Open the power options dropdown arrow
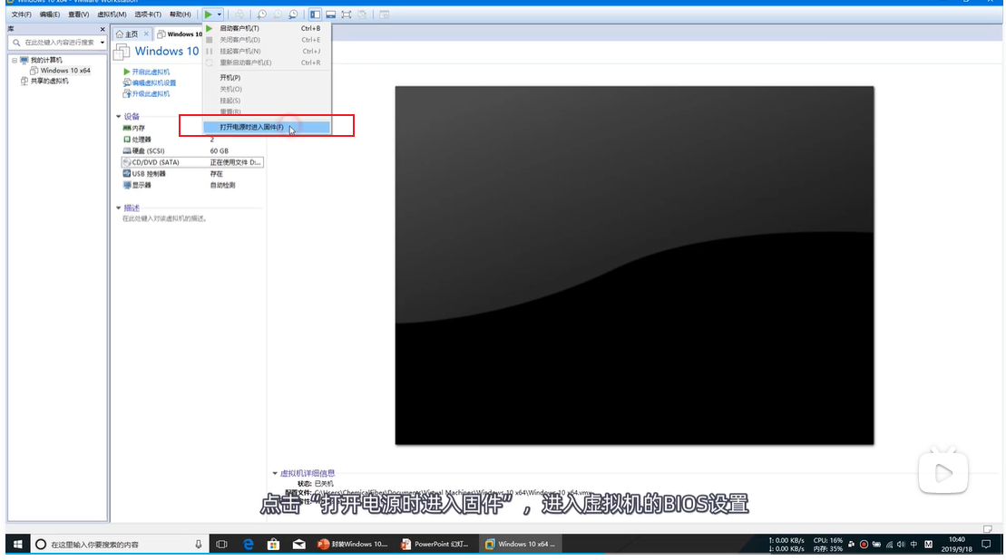The width and height of the screenshot is (1006, 560). pyautogui.click(x=220, y=14)
